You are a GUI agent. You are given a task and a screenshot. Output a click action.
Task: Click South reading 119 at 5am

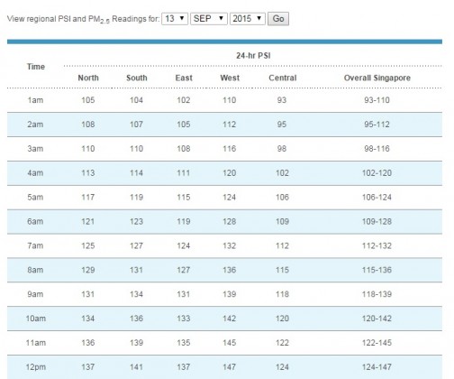click(x=136, y=198)
